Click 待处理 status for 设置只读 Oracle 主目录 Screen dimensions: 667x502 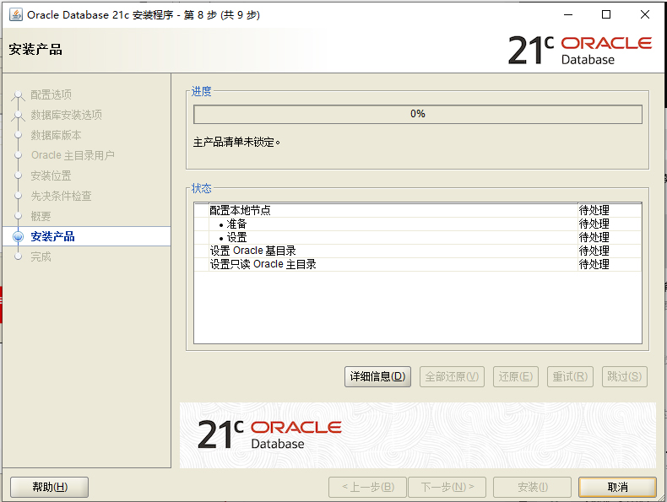[x=594, y=264]
